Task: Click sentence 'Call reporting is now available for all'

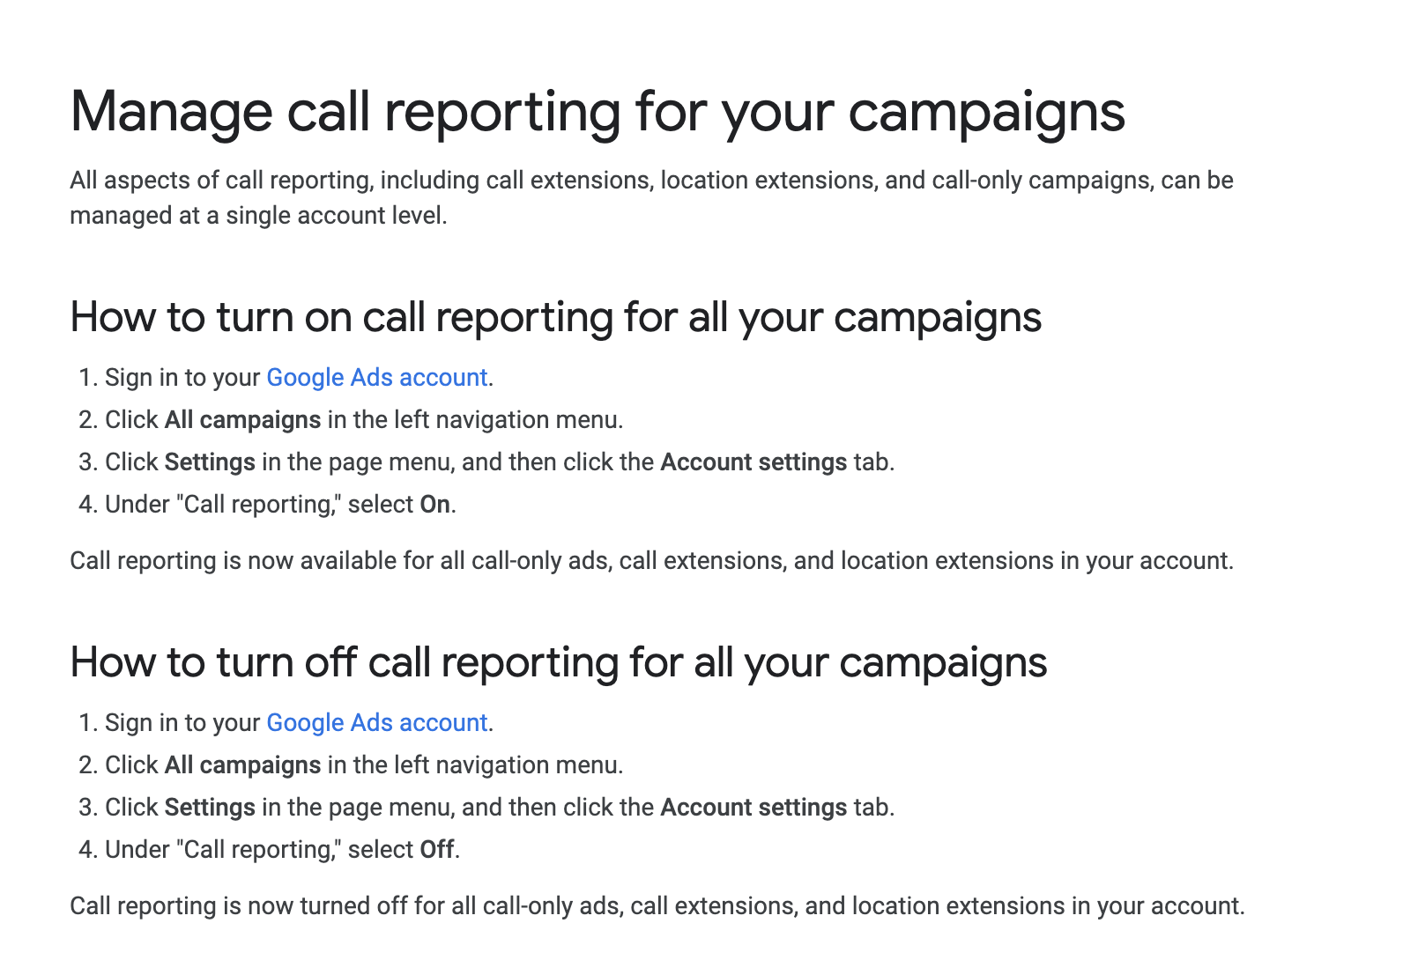Action: tap(652, 561)
